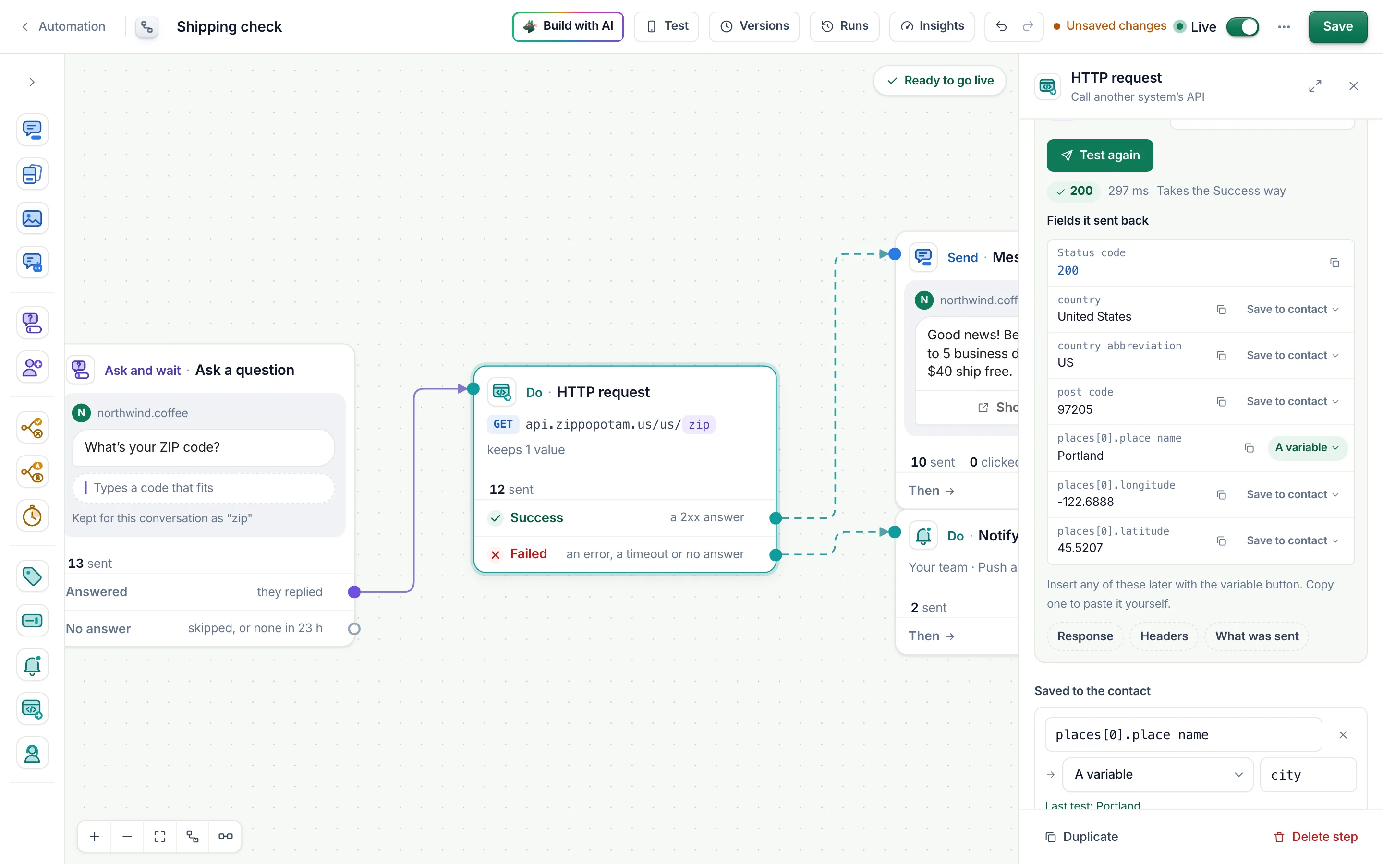The height and width of the screenshot is (864, 1383).
Task: Delete this HTTP request step
Action: [x=1316, y=837]
